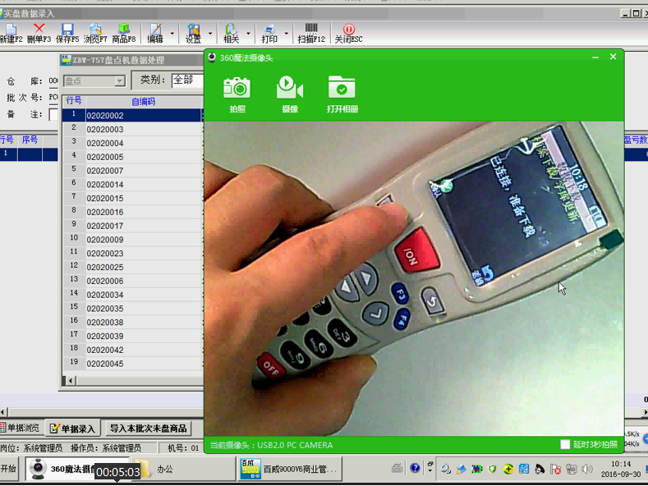Image resolution: width=648 pixels, height=486 pixels.
Task: Click the 删单F3 delete icon
Action: 39,33
